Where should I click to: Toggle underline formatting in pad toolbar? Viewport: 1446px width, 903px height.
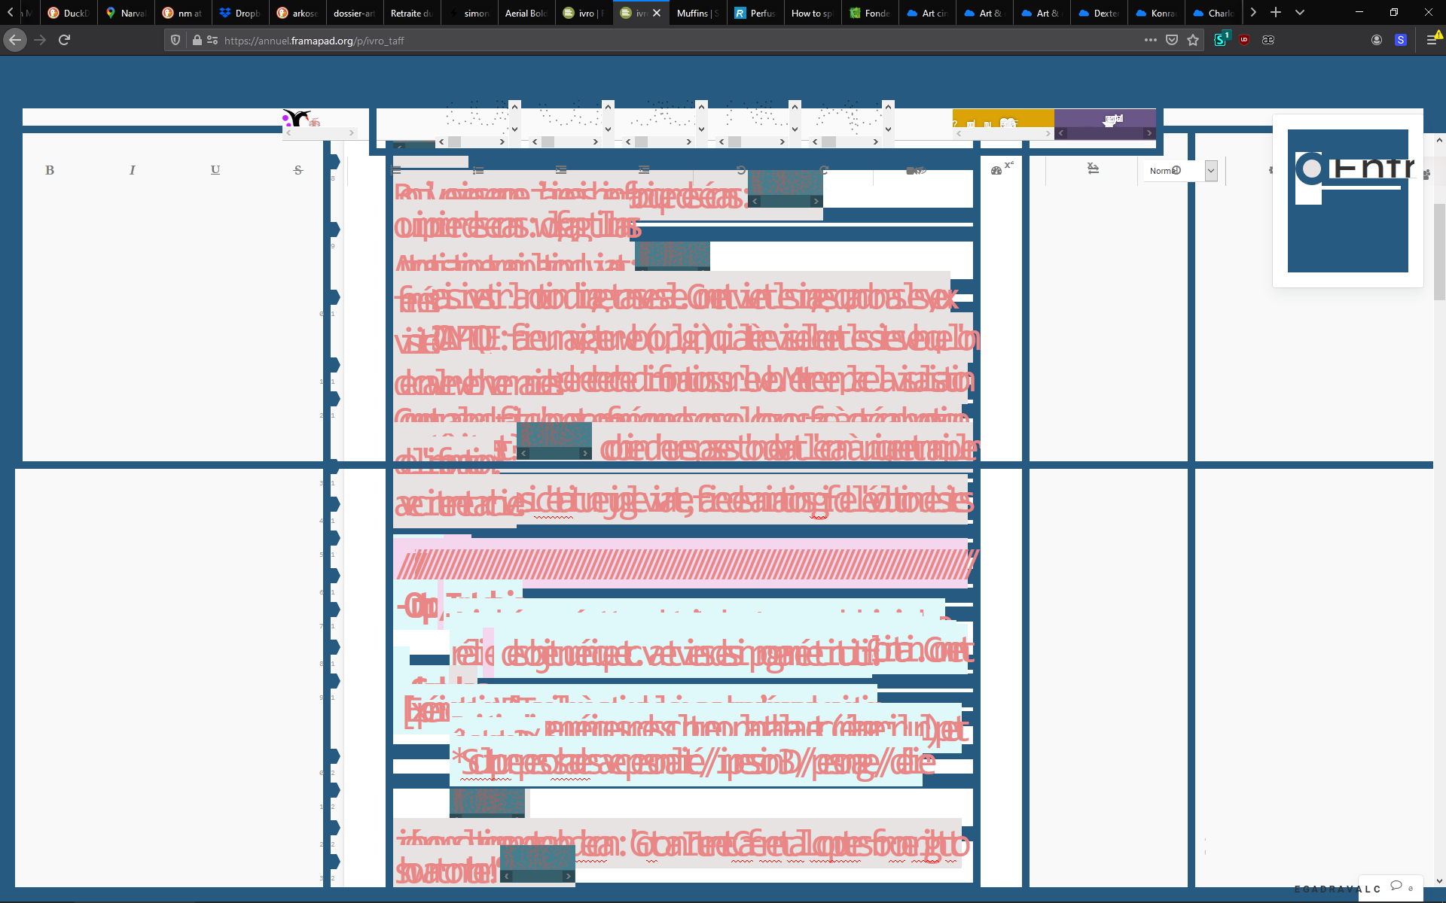(215, 170)
